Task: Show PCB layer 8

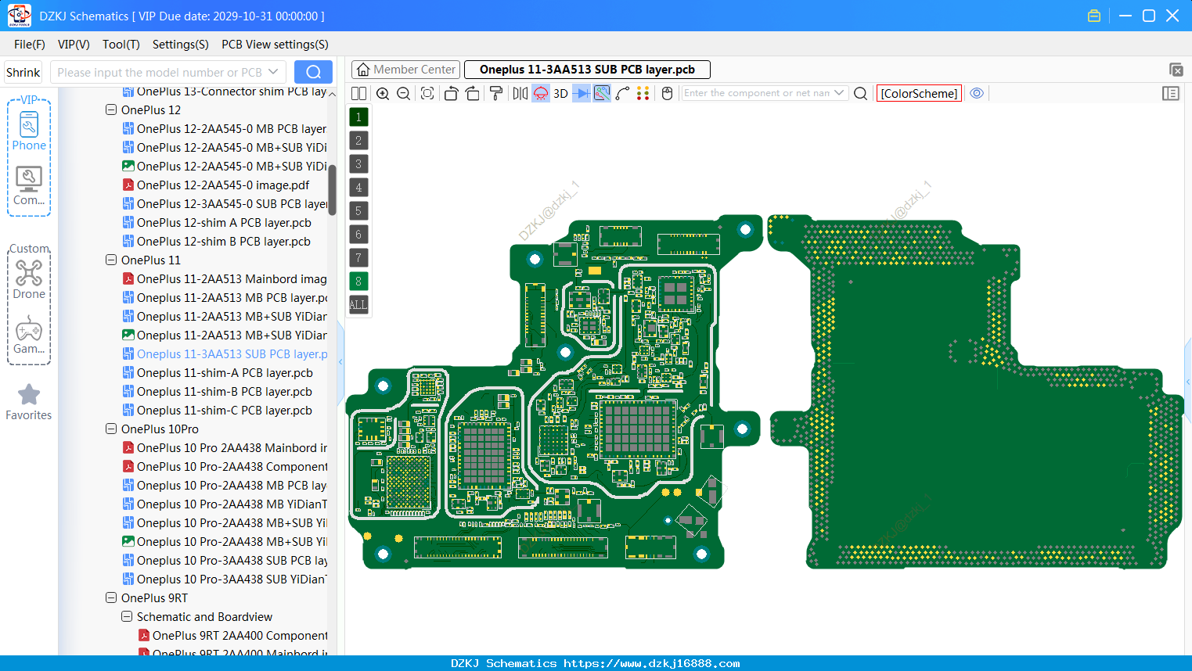Action: (358, 281)
